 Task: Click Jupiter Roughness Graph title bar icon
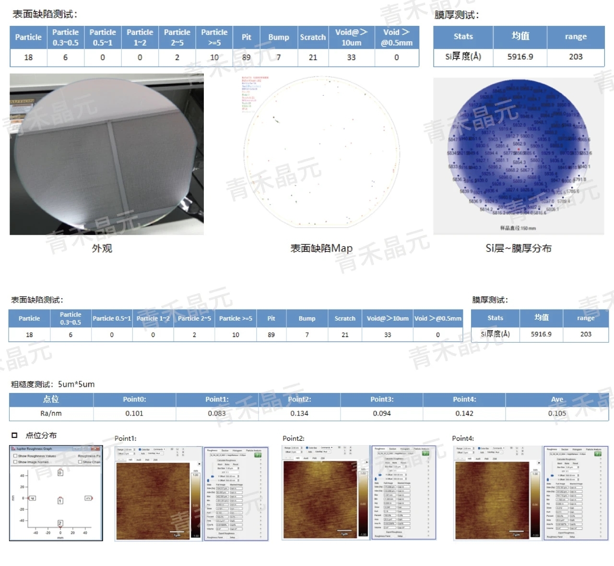[x=13, y=449]
